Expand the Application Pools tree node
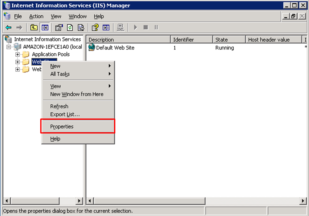 17,54
